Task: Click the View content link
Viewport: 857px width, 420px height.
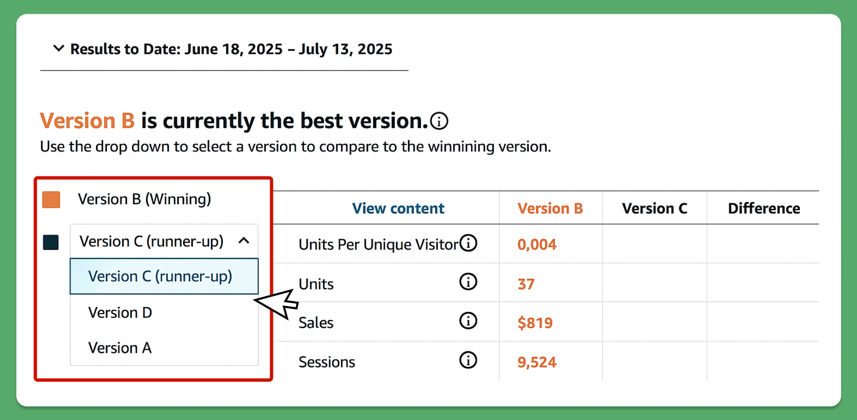Action: point(398,209)
